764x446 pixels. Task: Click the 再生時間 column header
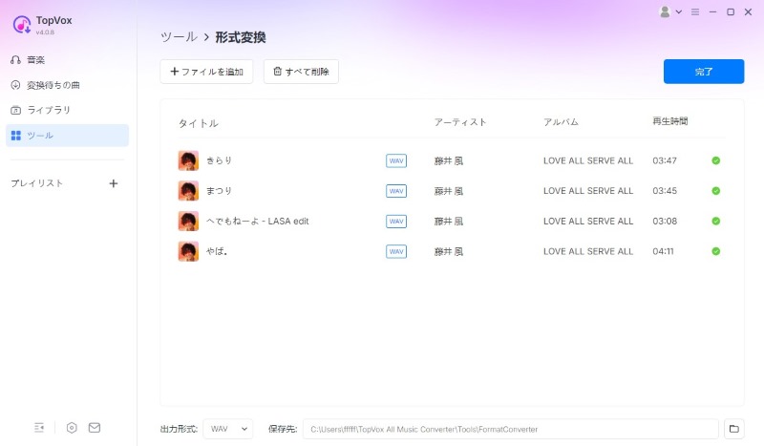(x=670, y=121)
